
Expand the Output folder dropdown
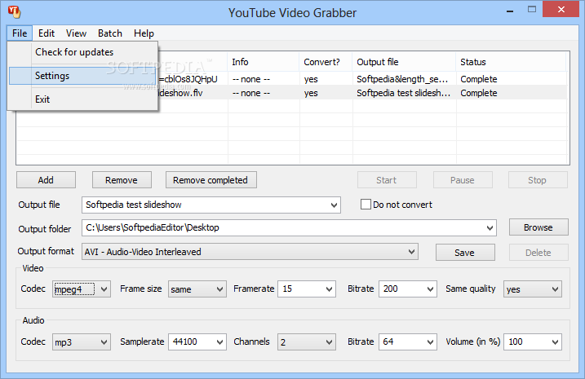pos(490,227)
